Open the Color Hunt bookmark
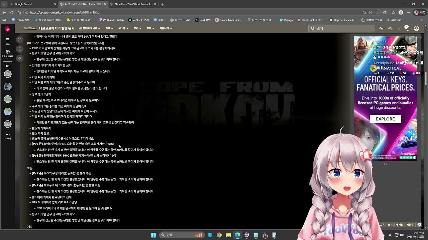The width and height of the screenshot is (428, 240). pyautogui.click(x=311, y=20)
